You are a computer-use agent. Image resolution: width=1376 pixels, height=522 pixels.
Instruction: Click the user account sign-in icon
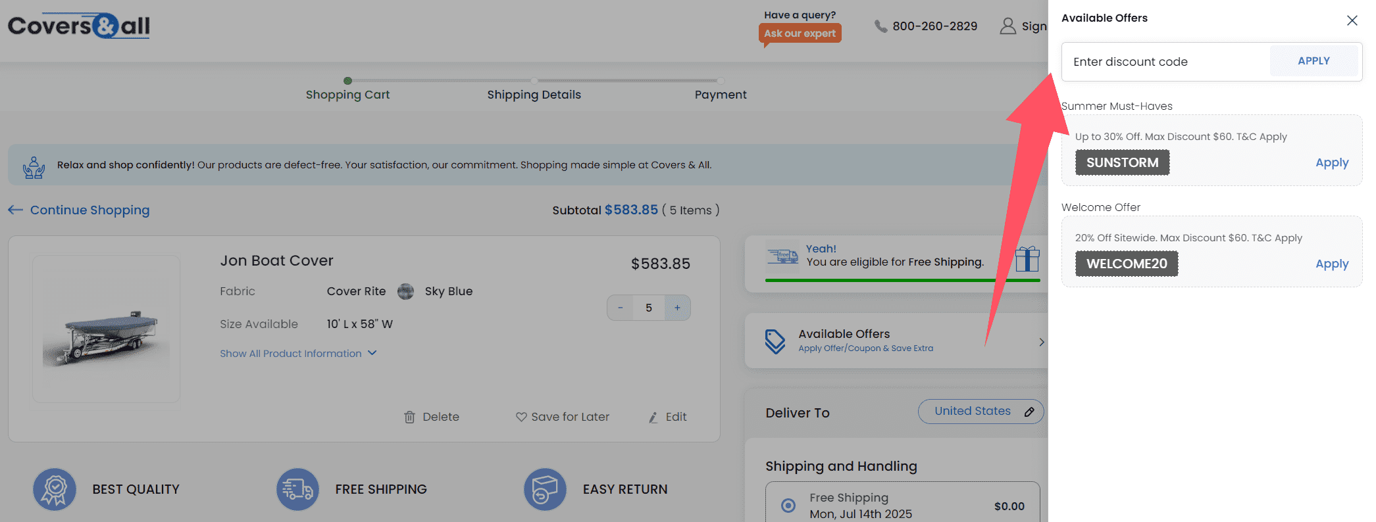point(1007,26)
